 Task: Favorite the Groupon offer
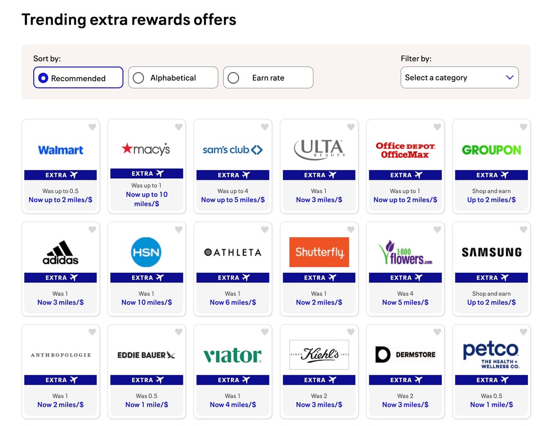tap(523, 127)
